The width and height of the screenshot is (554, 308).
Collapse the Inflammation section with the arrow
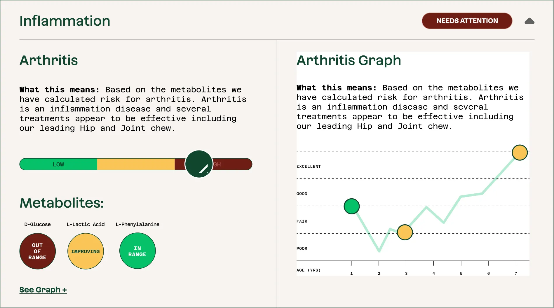[529, 21]
